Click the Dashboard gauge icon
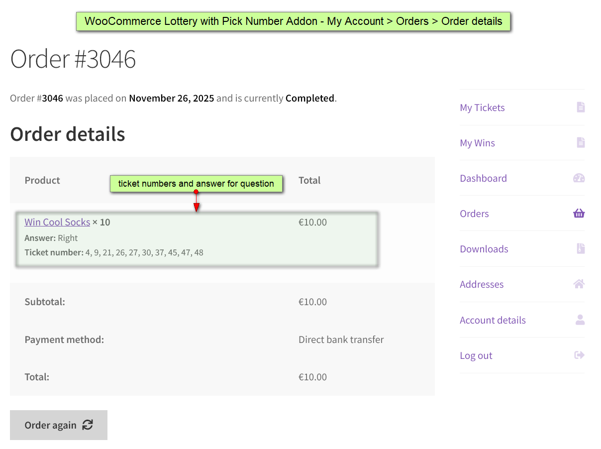 pyautogui.click(x=579, y=178)
